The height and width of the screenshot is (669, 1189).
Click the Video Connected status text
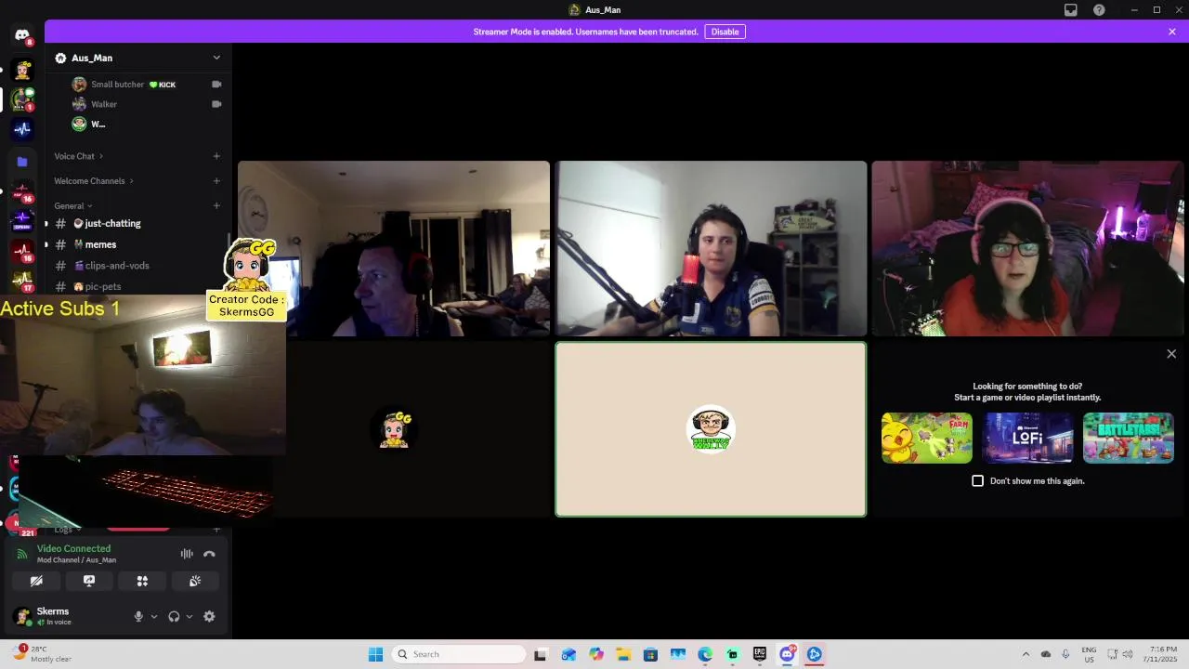click(73, 549)
